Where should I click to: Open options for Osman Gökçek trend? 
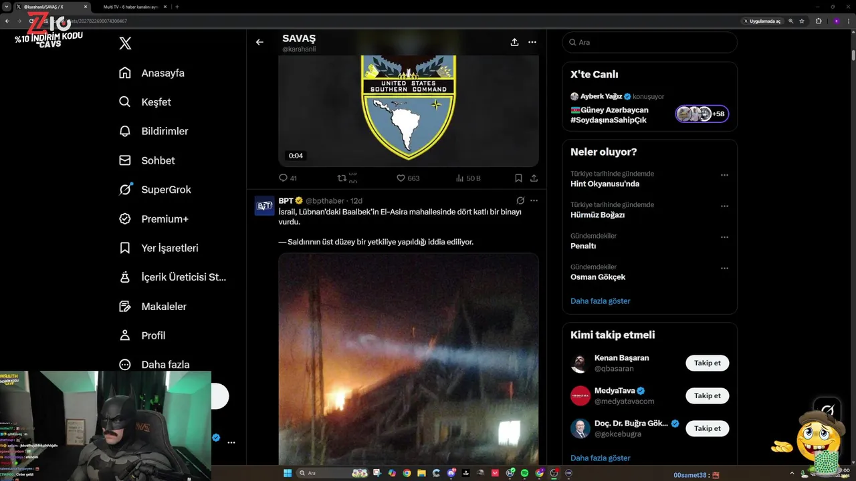coord(724,268)
